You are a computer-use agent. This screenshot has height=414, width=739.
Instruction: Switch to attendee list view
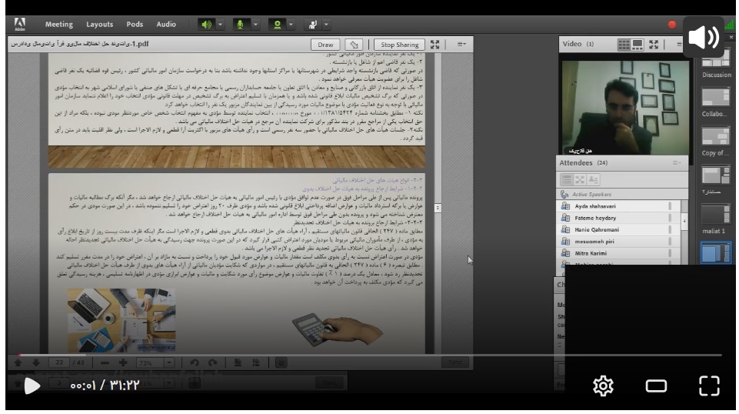tap(567, 179)
